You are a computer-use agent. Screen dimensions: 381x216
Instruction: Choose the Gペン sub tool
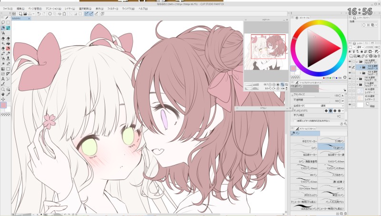(x=304, y=147)
